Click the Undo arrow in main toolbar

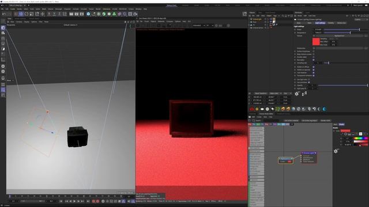4,14
